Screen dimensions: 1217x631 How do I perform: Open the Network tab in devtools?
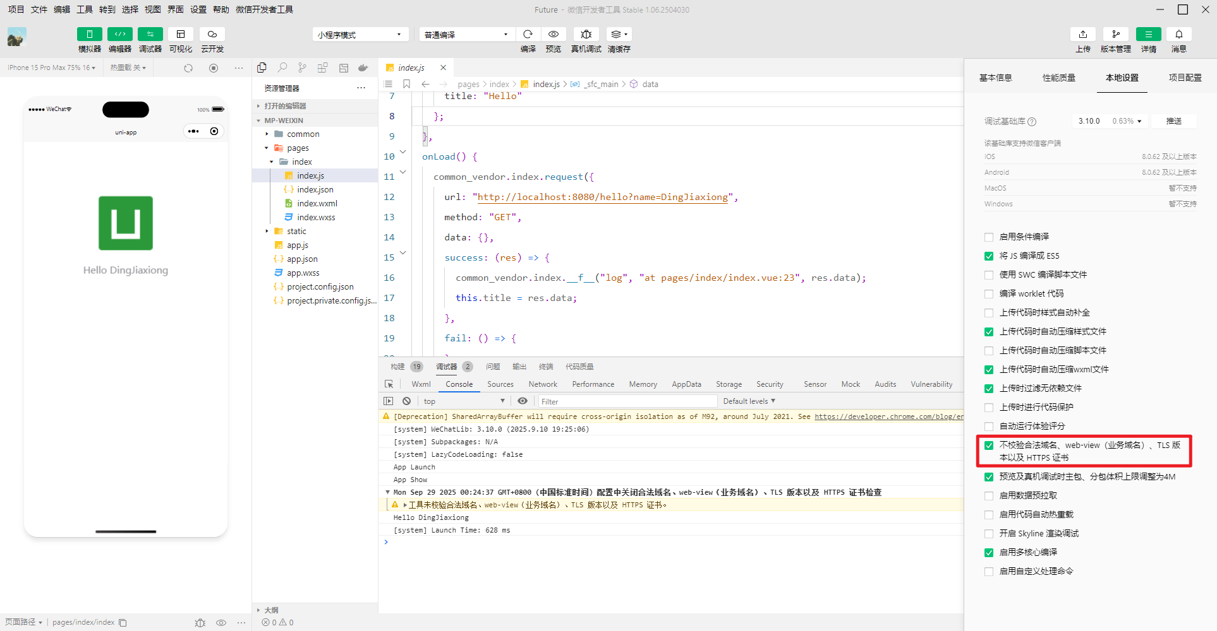click(x=543, y=384)
